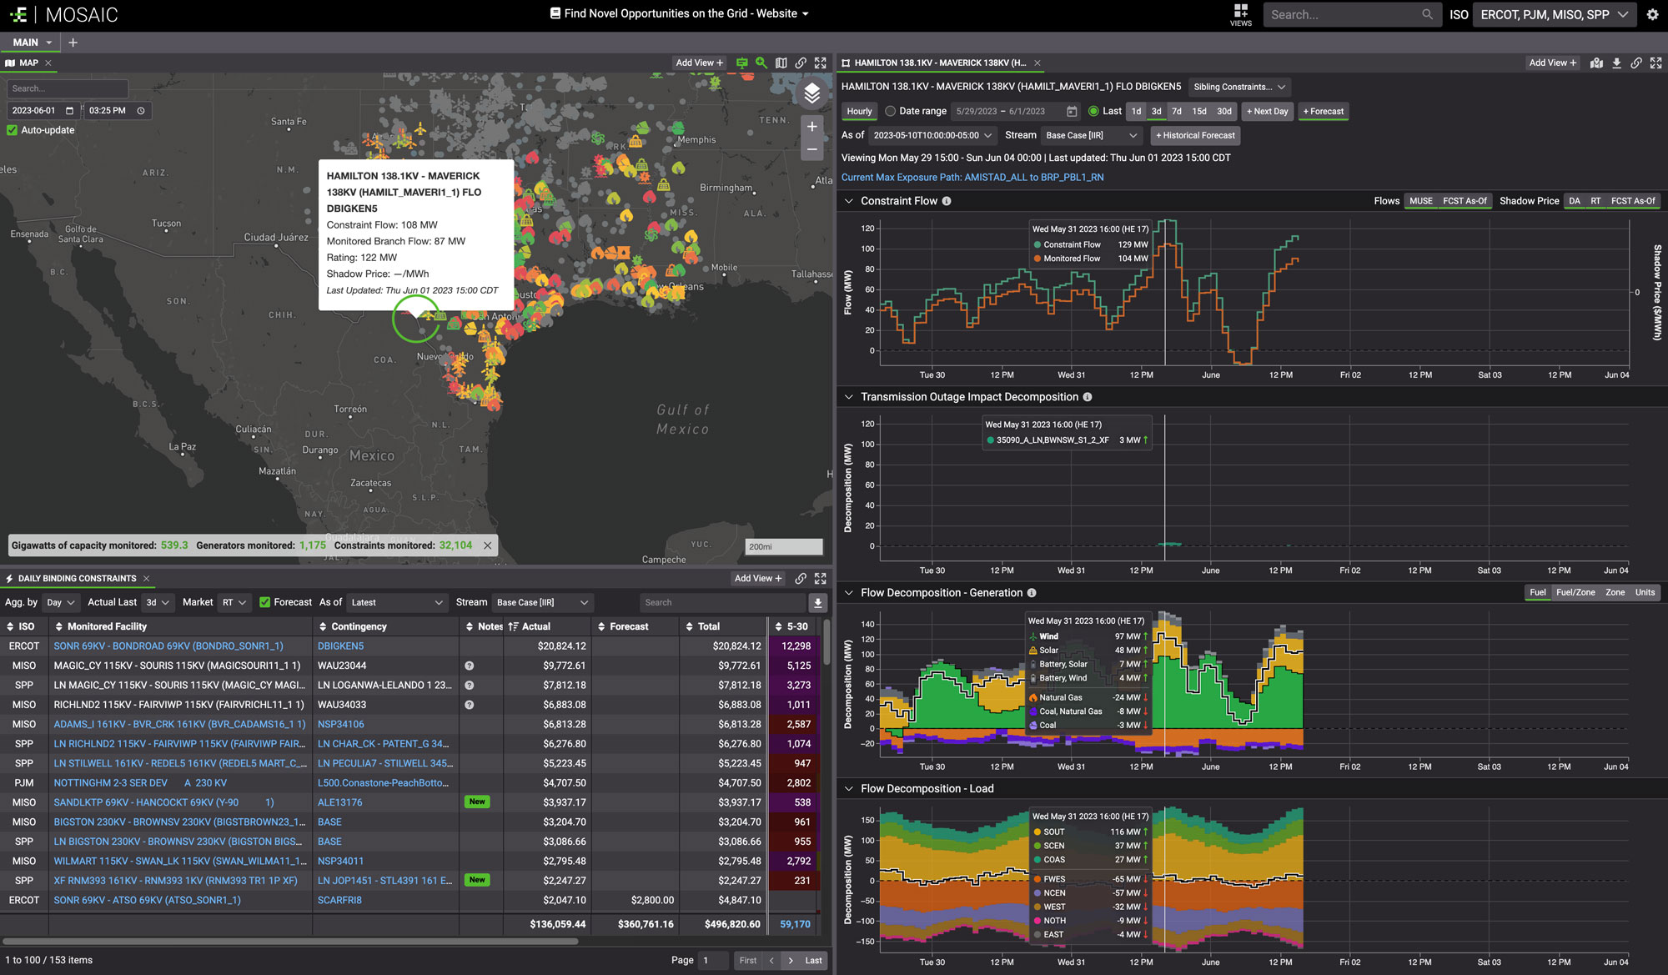Click the map search input field
Viewport: 1668px width, 975px height.
67,88
